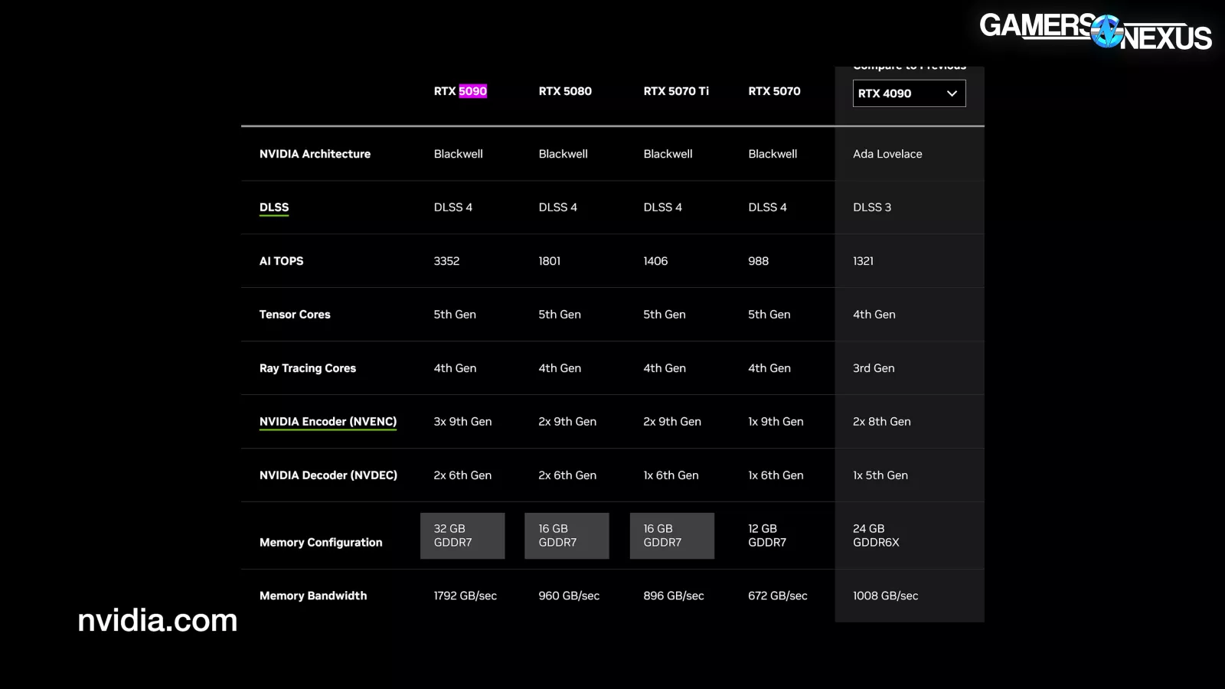Open the NVIDIA Encoder (NVENC) link
Screen dimensions: 1225x689
(328, 422)
